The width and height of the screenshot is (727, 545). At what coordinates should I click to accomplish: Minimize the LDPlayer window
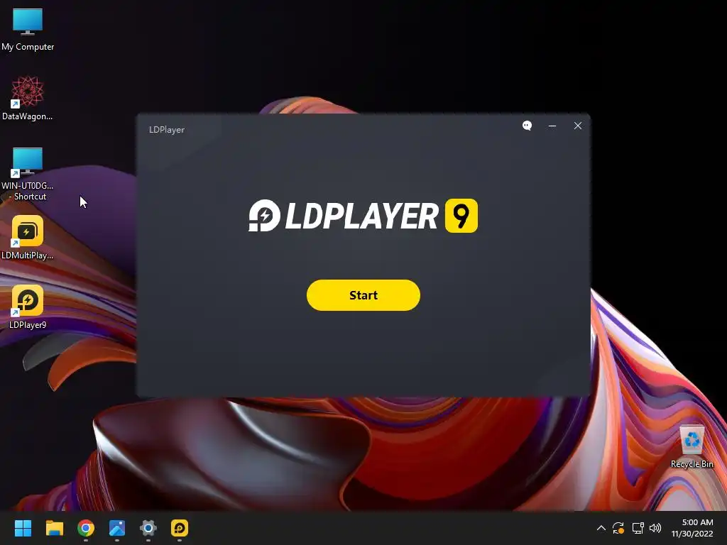click(552, 126)
